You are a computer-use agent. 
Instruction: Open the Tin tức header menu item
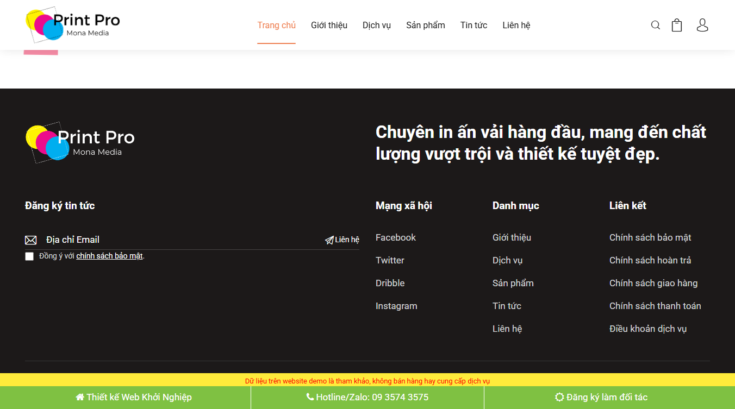pos(474,25)
